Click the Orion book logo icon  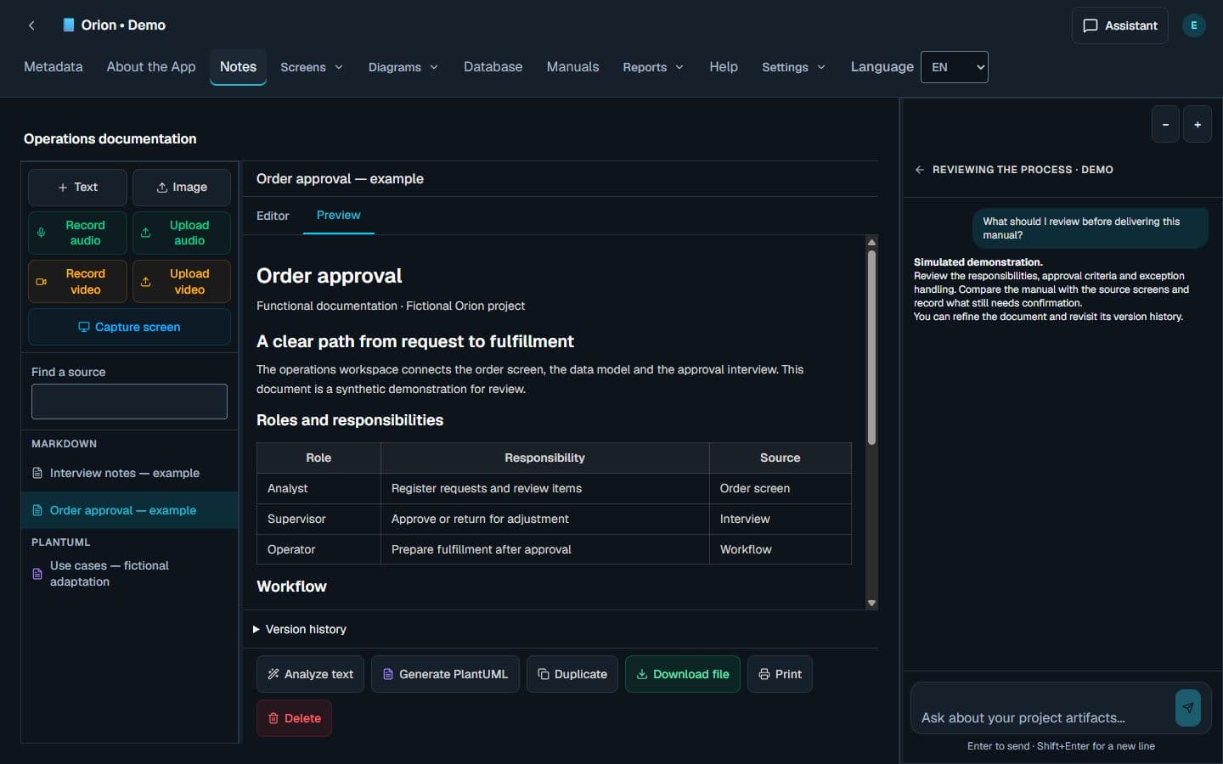click(69, 25)
